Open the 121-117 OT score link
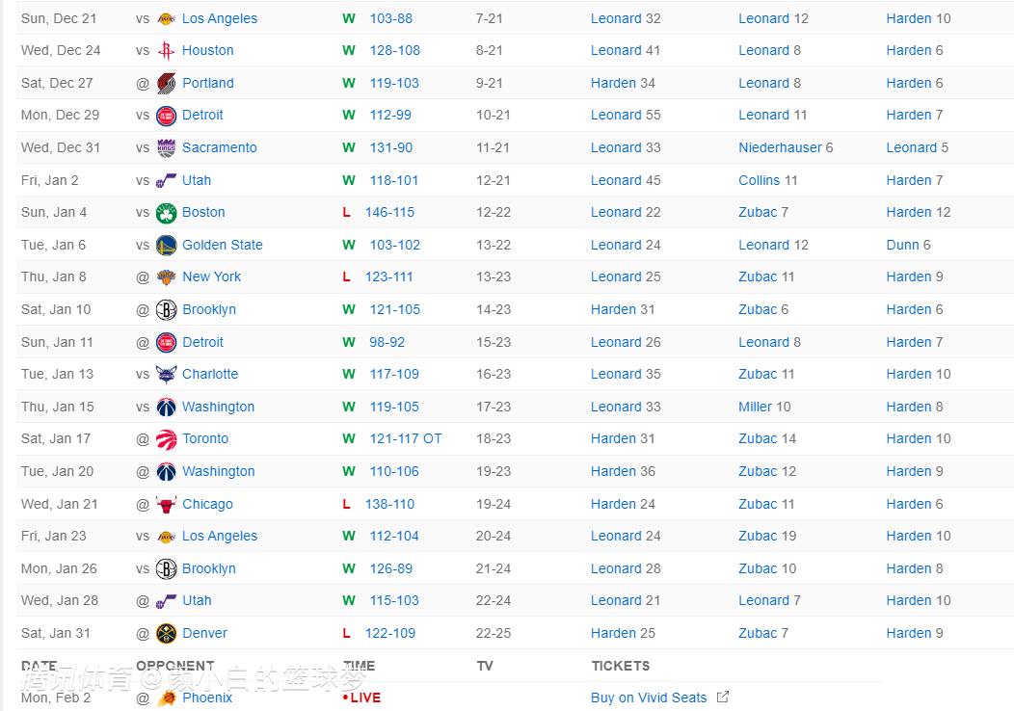The height and width of the screenshot is (711, 1014). 405,439
